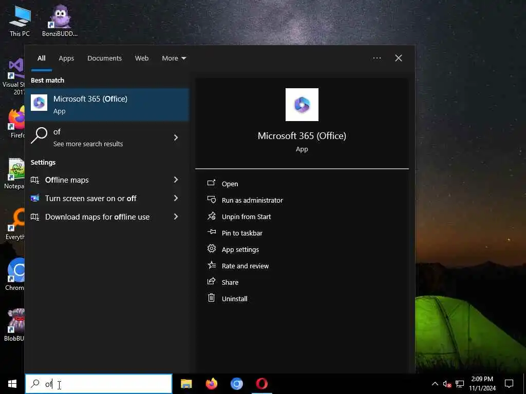Click 'Download maps for offline use' text

click(x=97, y=217)
